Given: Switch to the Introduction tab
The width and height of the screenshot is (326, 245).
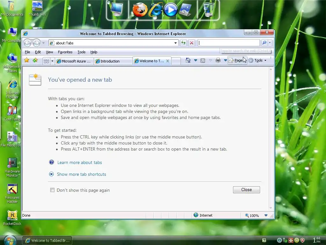Looking at the screenshot, I should [x=113, y=61].
